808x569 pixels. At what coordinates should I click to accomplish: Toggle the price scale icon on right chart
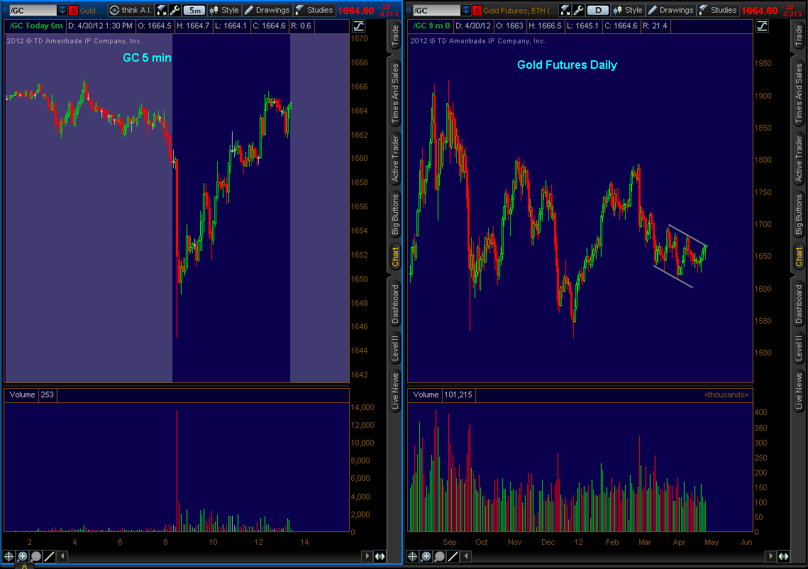click(762, 26)
